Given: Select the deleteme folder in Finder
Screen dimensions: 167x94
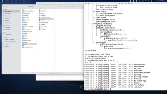Looking at the screenshot, I should (46, 19).
